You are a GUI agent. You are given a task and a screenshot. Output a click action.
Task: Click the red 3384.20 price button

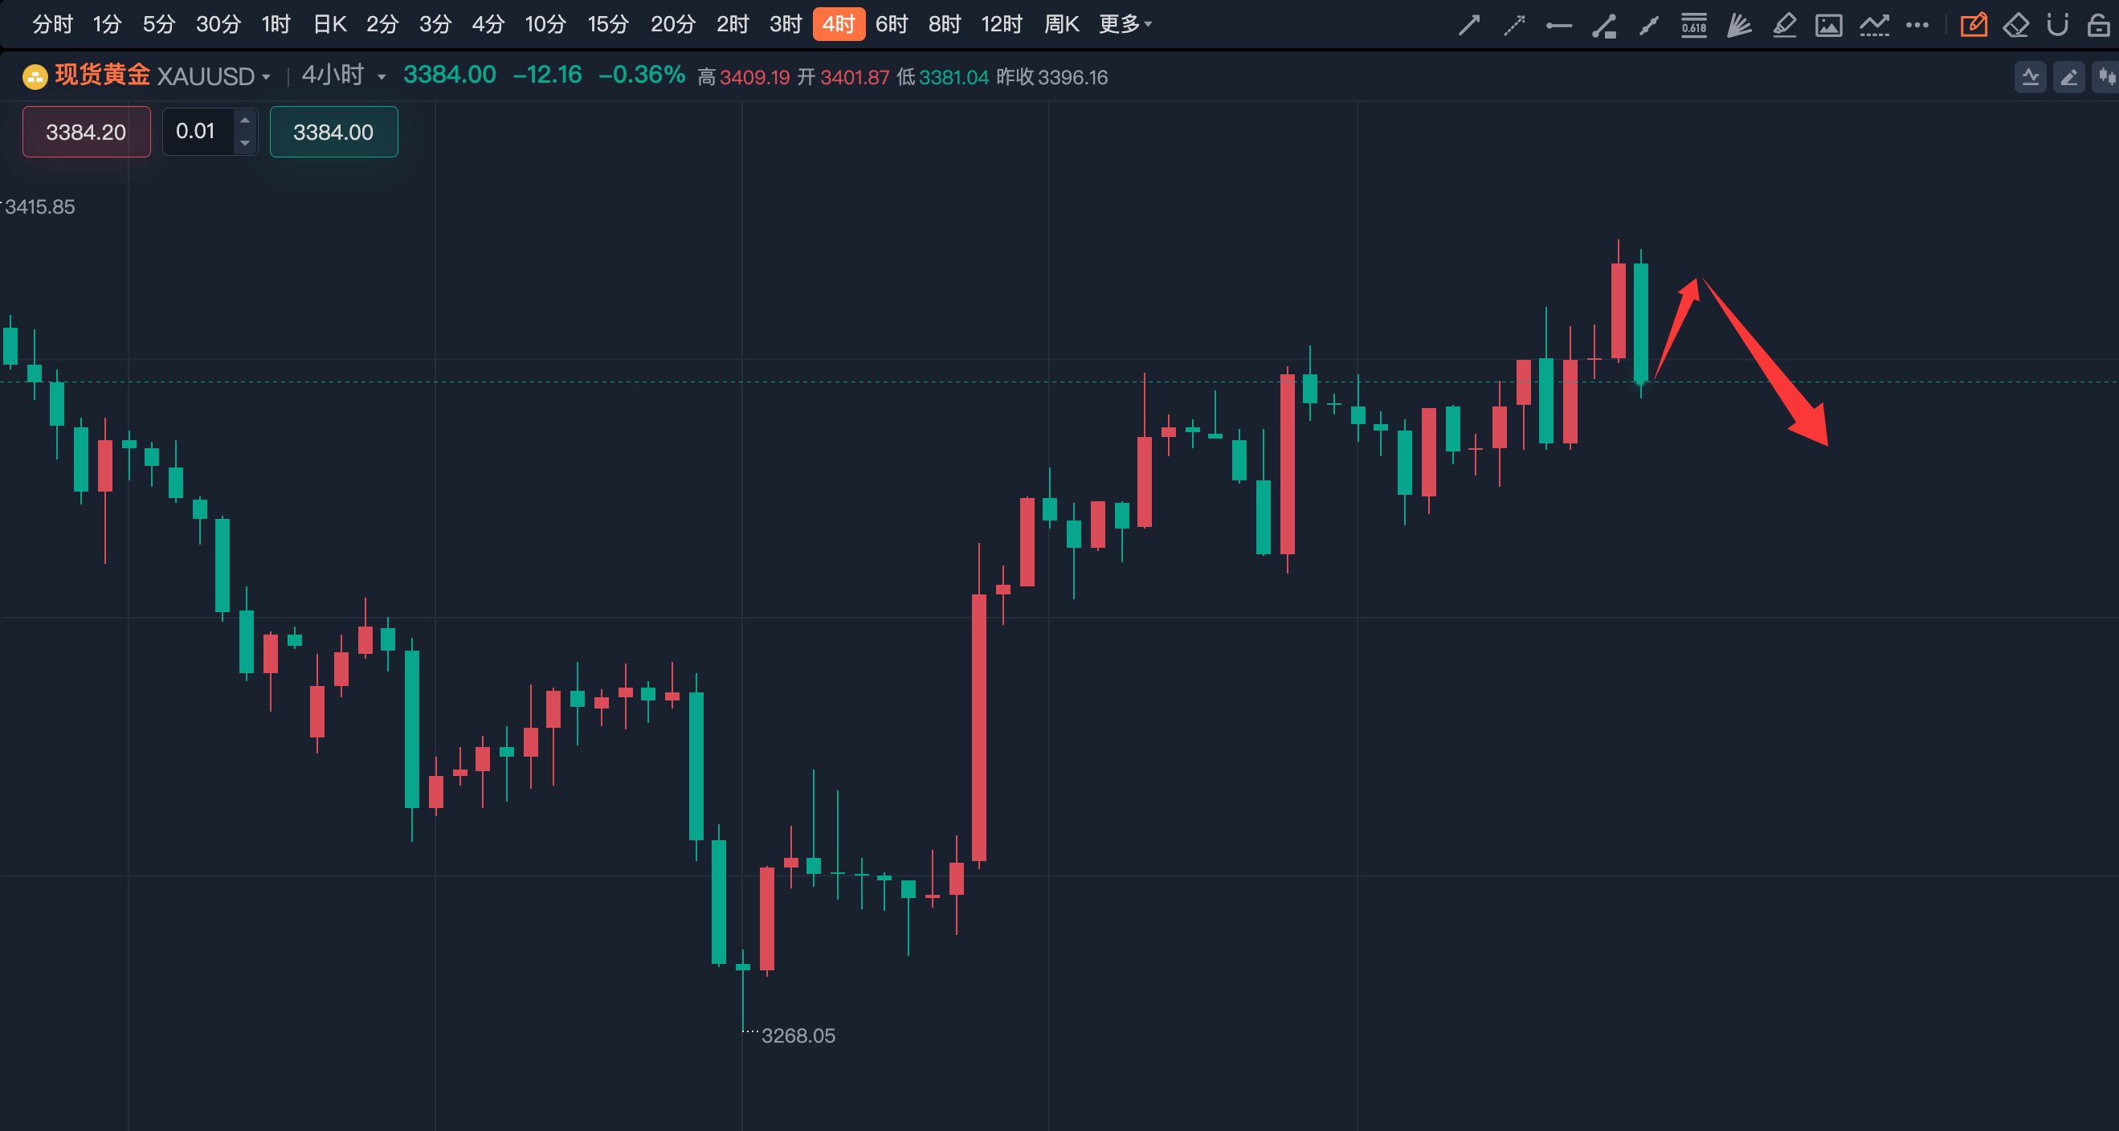87,132
